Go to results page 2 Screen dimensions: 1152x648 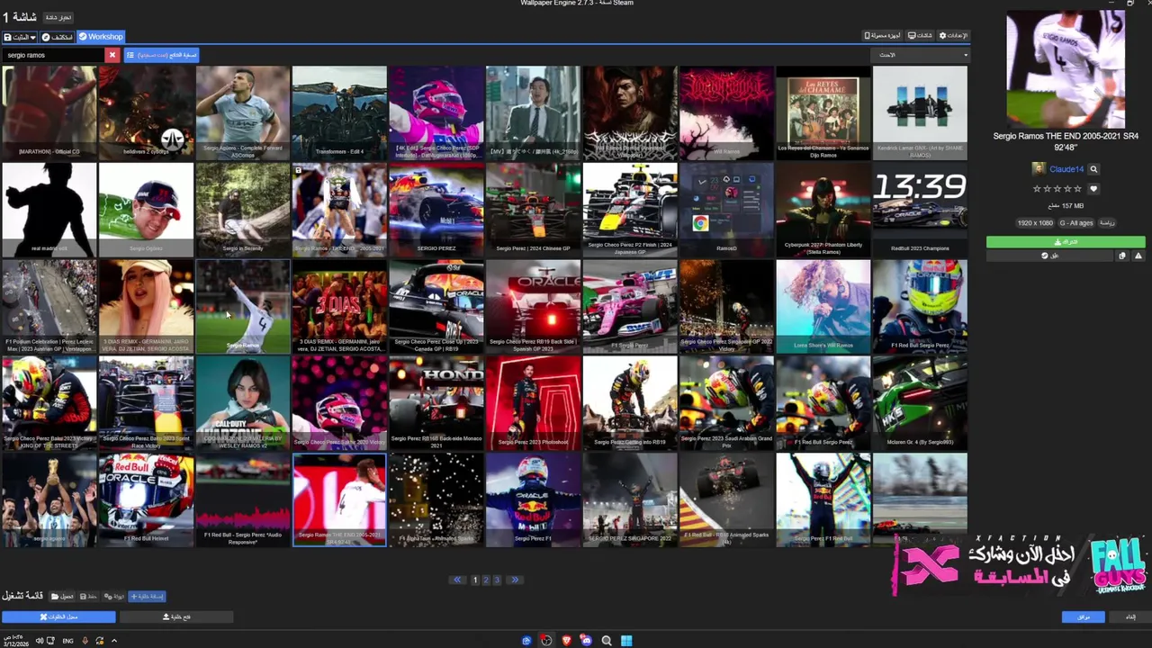[x=486, y=580]
